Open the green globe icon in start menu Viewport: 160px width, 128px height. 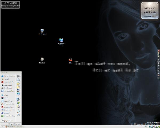coord(18,103)
